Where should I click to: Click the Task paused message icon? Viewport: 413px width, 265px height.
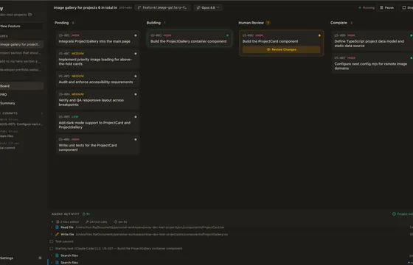(52, 241)
